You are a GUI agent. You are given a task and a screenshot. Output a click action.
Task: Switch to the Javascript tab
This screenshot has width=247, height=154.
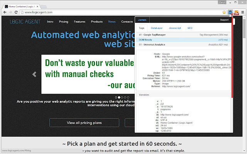(x=175, y=28)
